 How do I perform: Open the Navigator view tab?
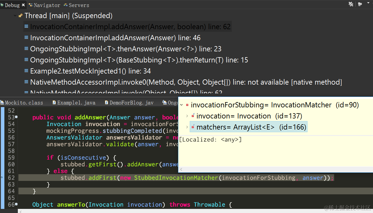pyautogui.click(x=47, y=5)
